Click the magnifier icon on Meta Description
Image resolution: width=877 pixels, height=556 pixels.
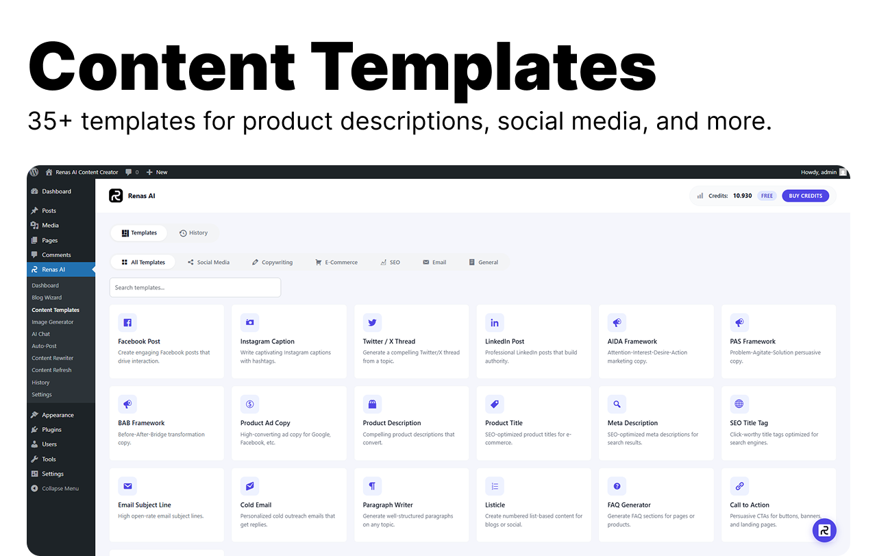617,404
